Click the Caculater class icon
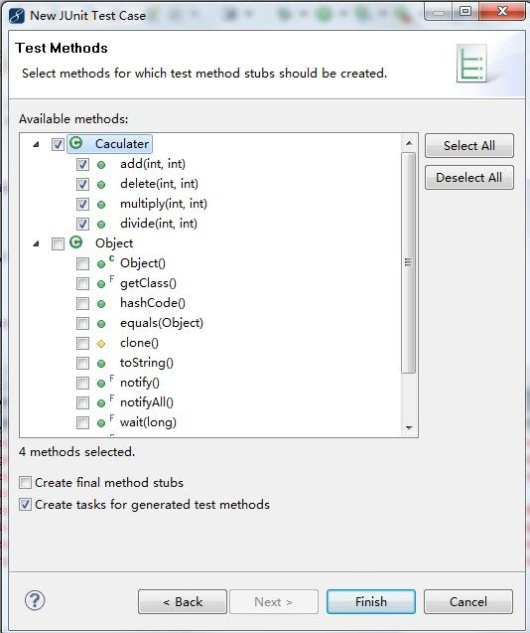Image resolution: width=530 pixels, height=633 pixels. (75, 143)
